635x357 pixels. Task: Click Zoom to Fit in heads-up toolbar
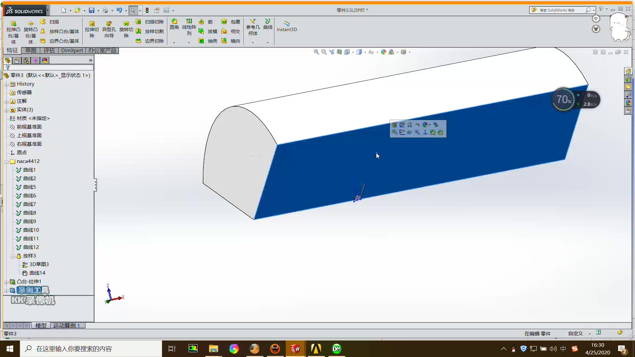tap(316, 52)
